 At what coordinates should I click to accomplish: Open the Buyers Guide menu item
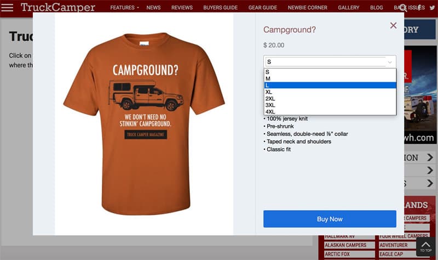tap(221, 8)
